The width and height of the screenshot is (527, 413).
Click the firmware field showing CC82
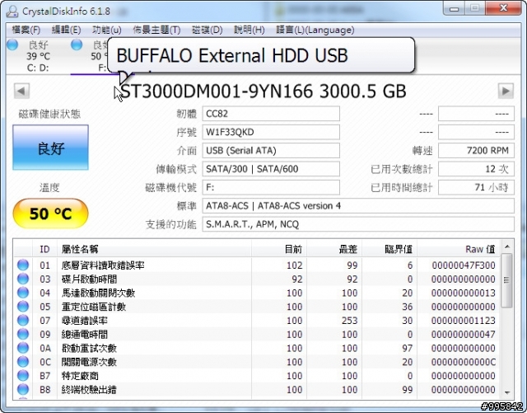pos(271,114)
